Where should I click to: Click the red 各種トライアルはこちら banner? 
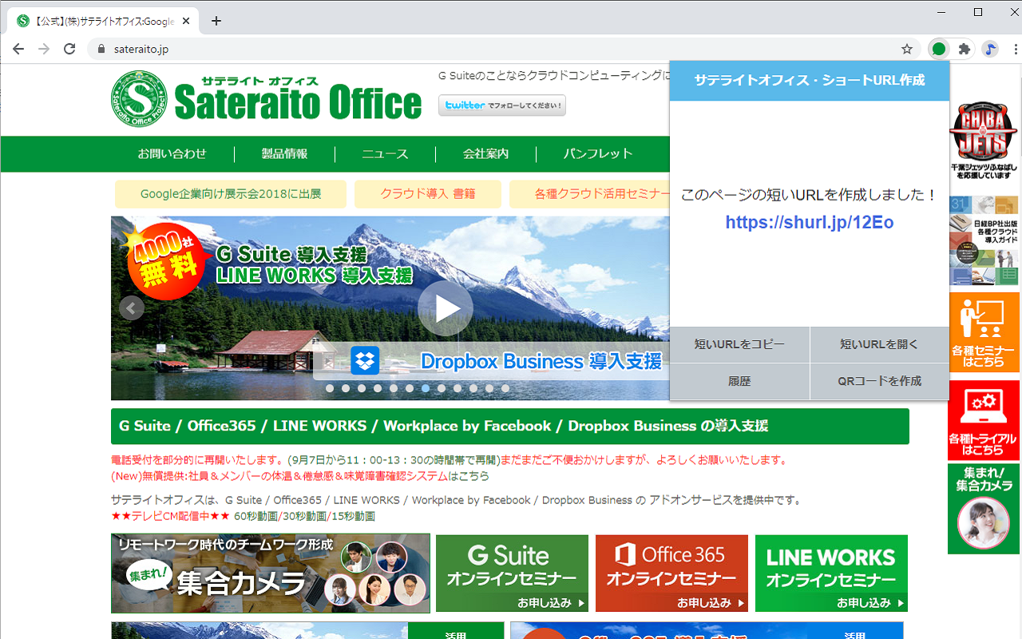pos(984,420)
